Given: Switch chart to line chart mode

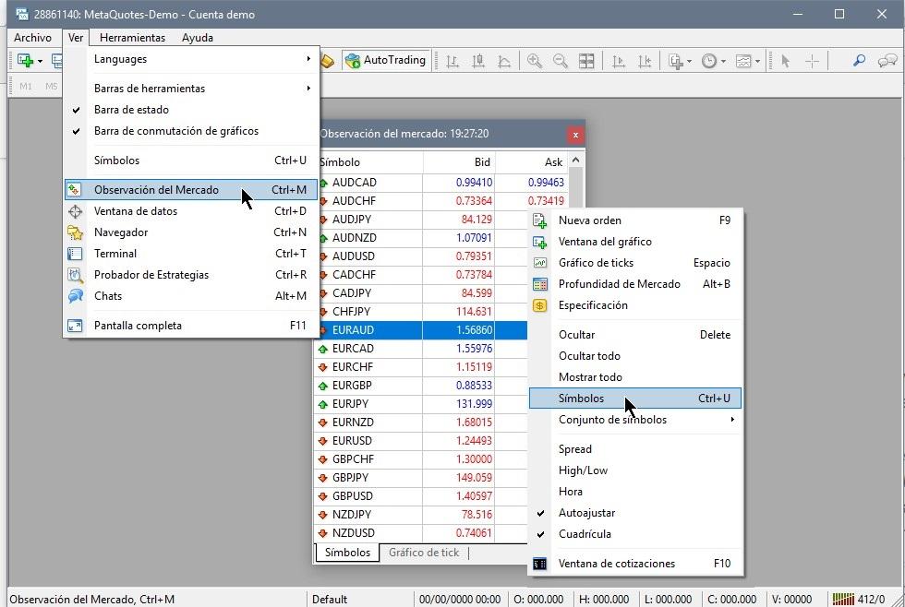Looking at the screenshot, I should click(x=504, y=61).
